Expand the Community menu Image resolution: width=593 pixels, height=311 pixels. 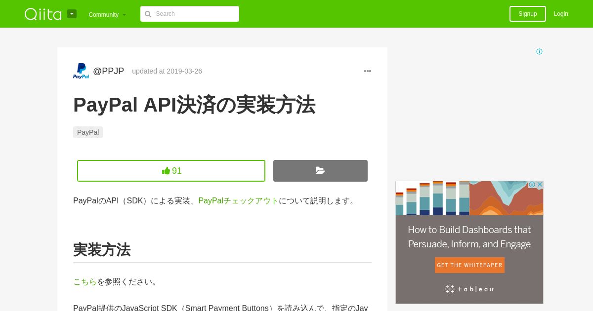click(x=107, y=14)
